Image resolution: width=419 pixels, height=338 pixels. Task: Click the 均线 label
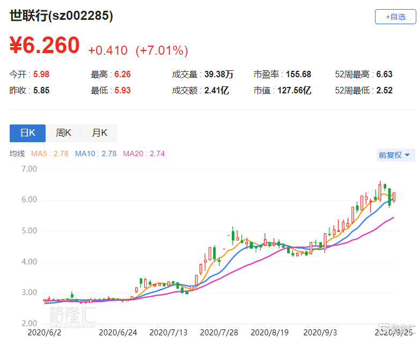17,153
